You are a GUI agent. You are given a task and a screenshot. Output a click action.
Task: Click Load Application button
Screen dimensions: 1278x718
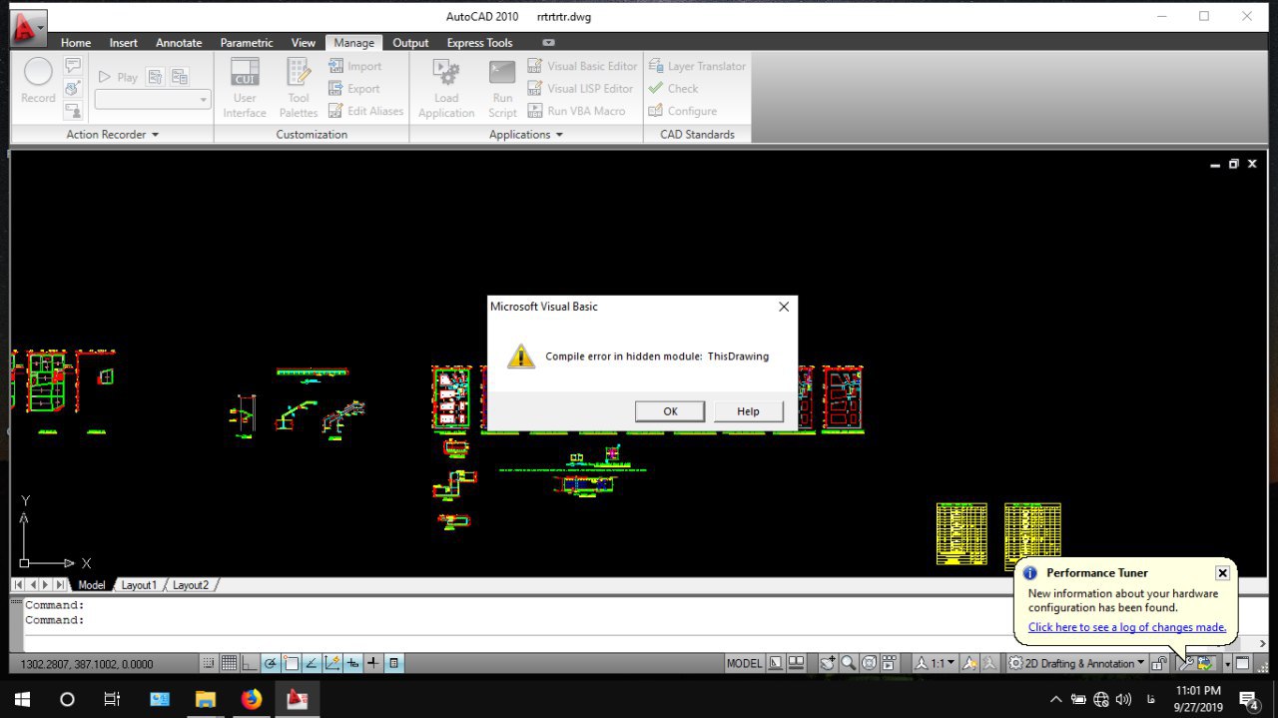coord(446,88)
